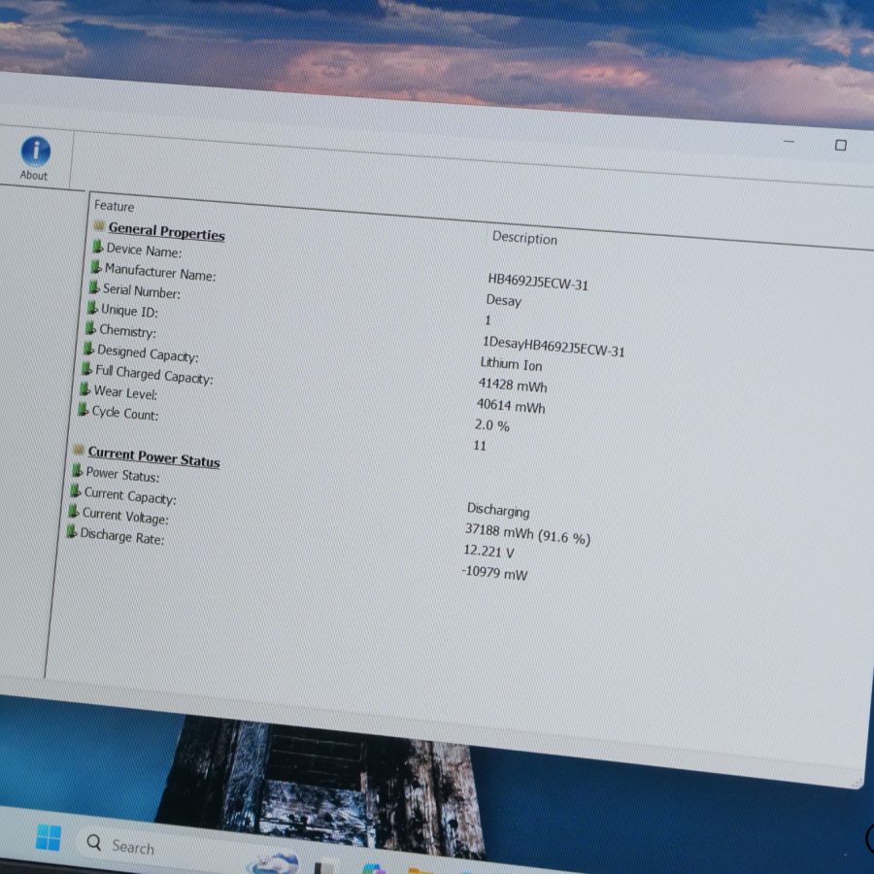Click the battery icon next to Device Name
The height and width of the screenshot is (874, 874).
(97, 247)
